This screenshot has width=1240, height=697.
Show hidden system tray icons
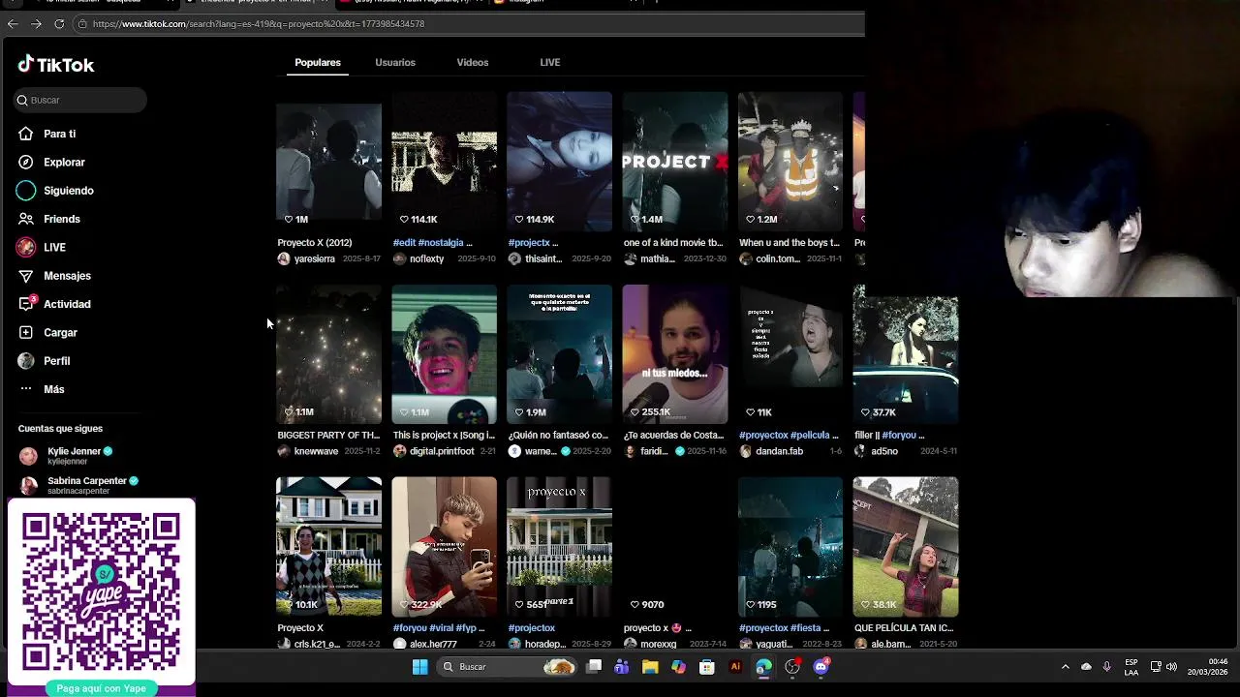click(1066, 667)
